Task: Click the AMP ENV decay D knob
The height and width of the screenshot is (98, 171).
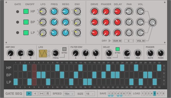Action: coord(21,53)
